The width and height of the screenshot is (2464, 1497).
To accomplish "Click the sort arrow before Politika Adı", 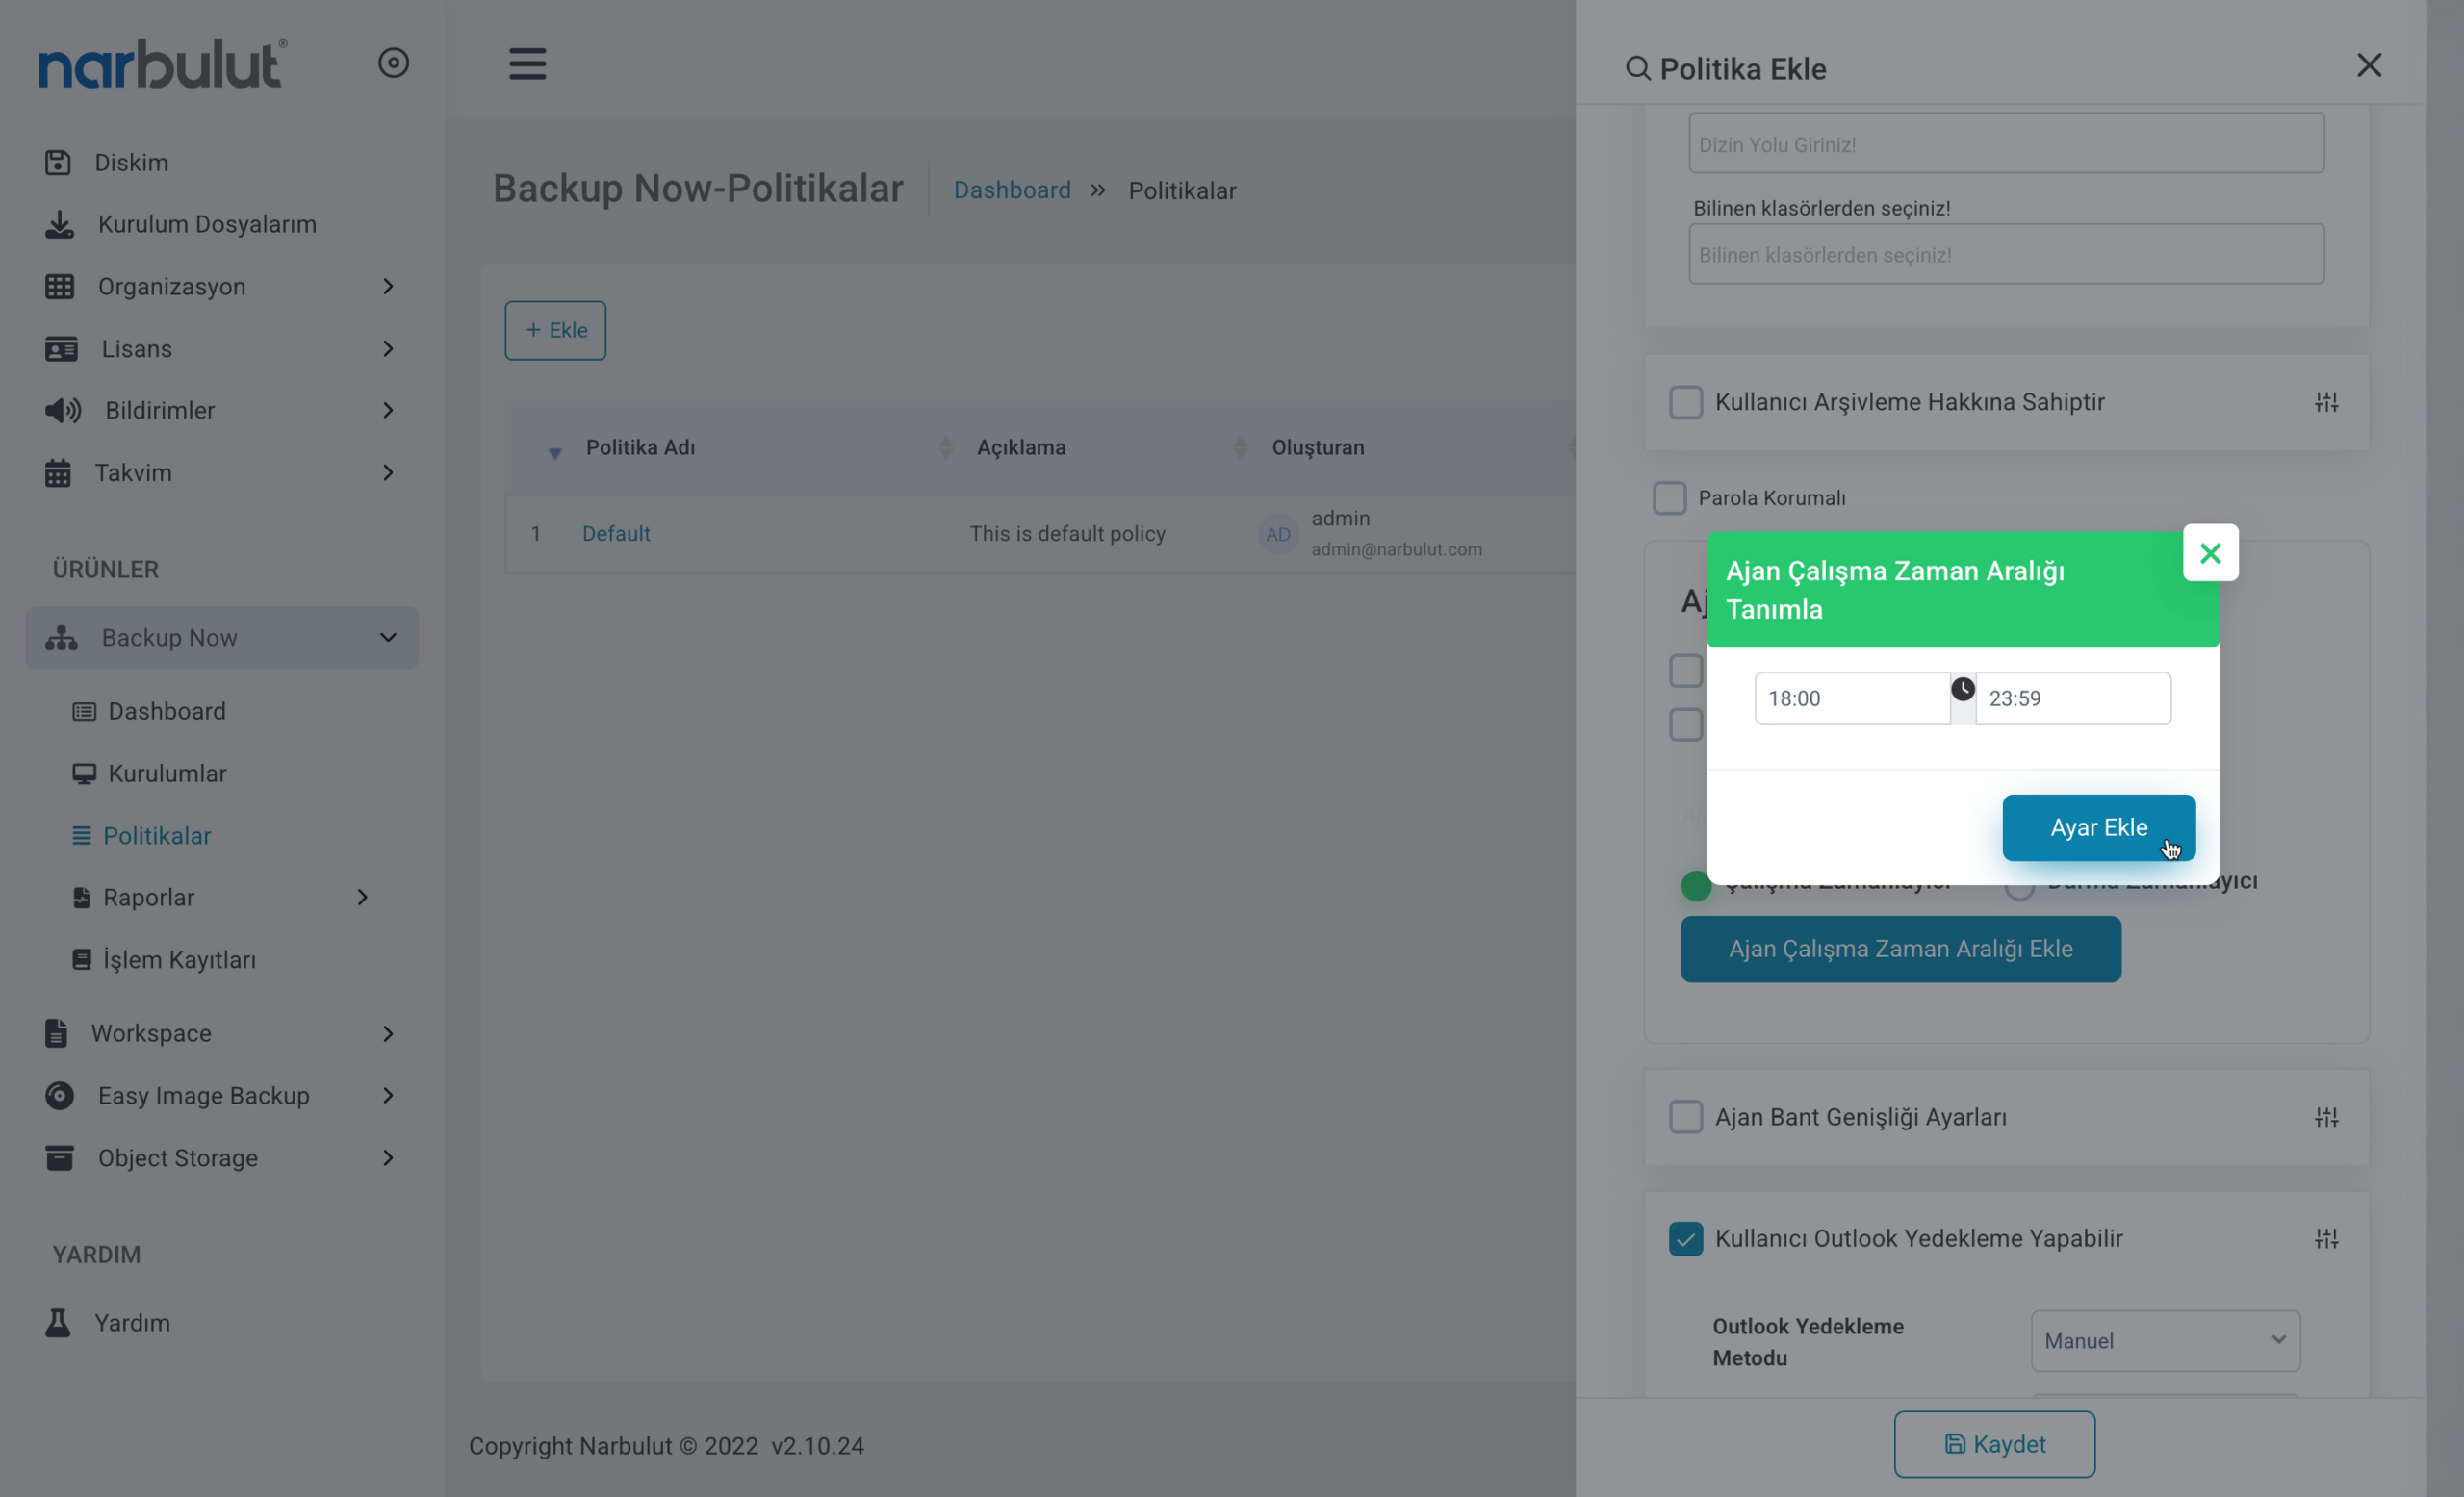I will click(555, 454).
